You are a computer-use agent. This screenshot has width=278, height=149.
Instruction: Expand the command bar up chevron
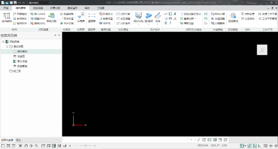tap(191, 140)
